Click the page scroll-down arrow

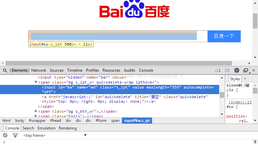(255, 57)
